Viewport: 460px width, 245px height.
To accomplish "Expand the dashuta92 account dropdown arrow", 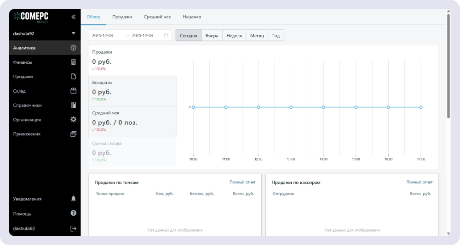I will (x=73, y=33).
